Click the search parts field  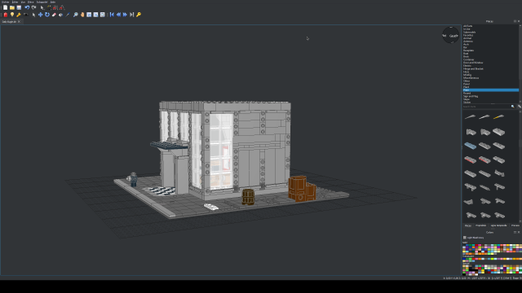coord(487,107)
